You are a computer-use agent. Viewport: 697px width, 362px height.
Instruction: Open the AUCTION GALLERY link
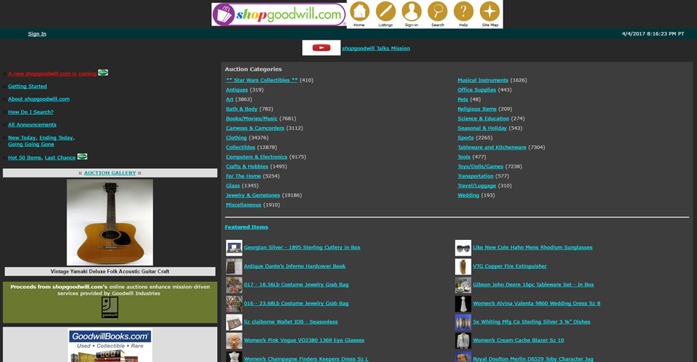[110, 173]
